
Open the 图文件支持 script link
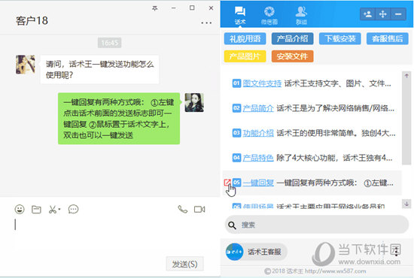coord(262,83)
